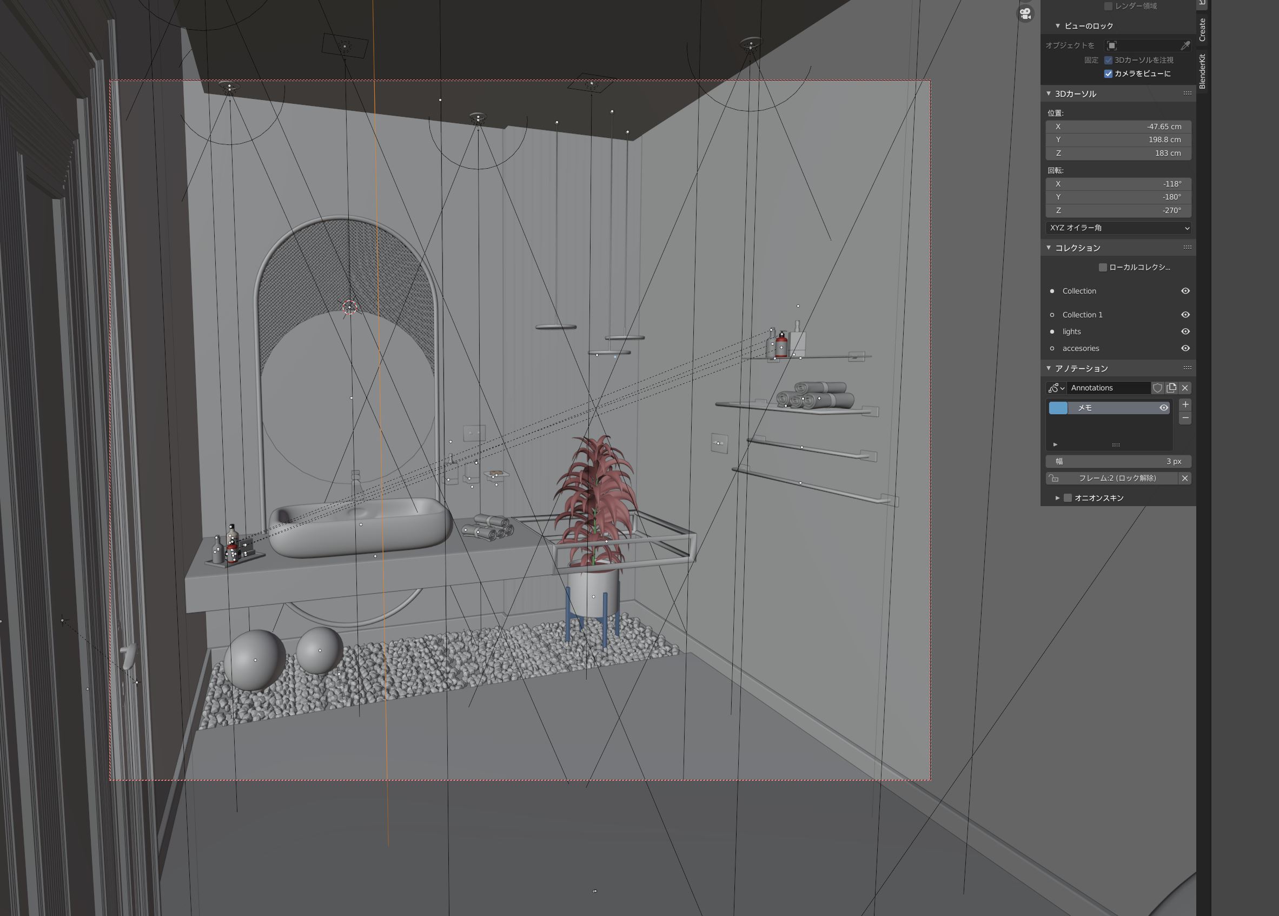This screenshot has width=1279, height=916.
Task: Enable the ローカルコレクション checkbox
Action: 1103,267
